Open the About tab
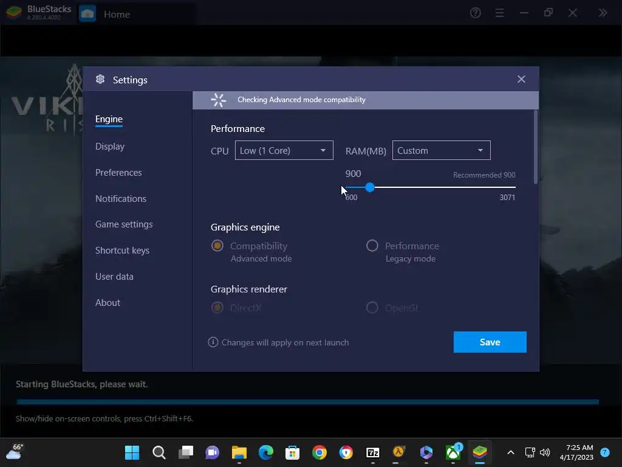The image size is (622, 467). [108, 303]
